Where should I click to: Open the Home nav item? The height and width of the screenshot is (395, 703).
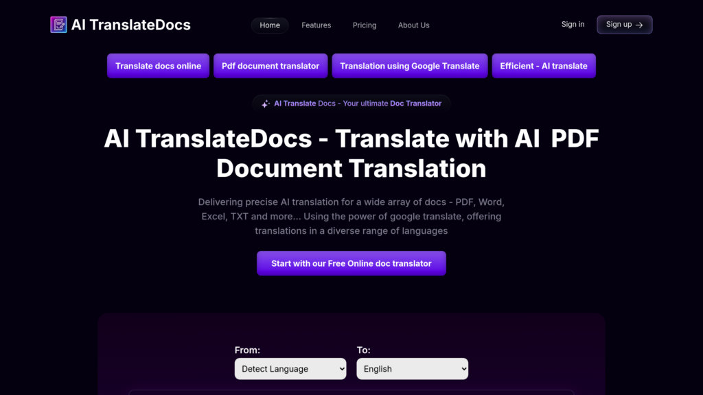(x=270, y=25)
